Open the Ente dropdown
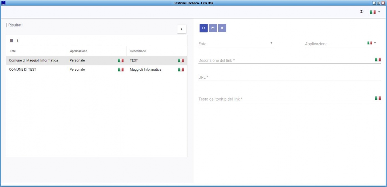387x187 pixels. coord(236,43)
